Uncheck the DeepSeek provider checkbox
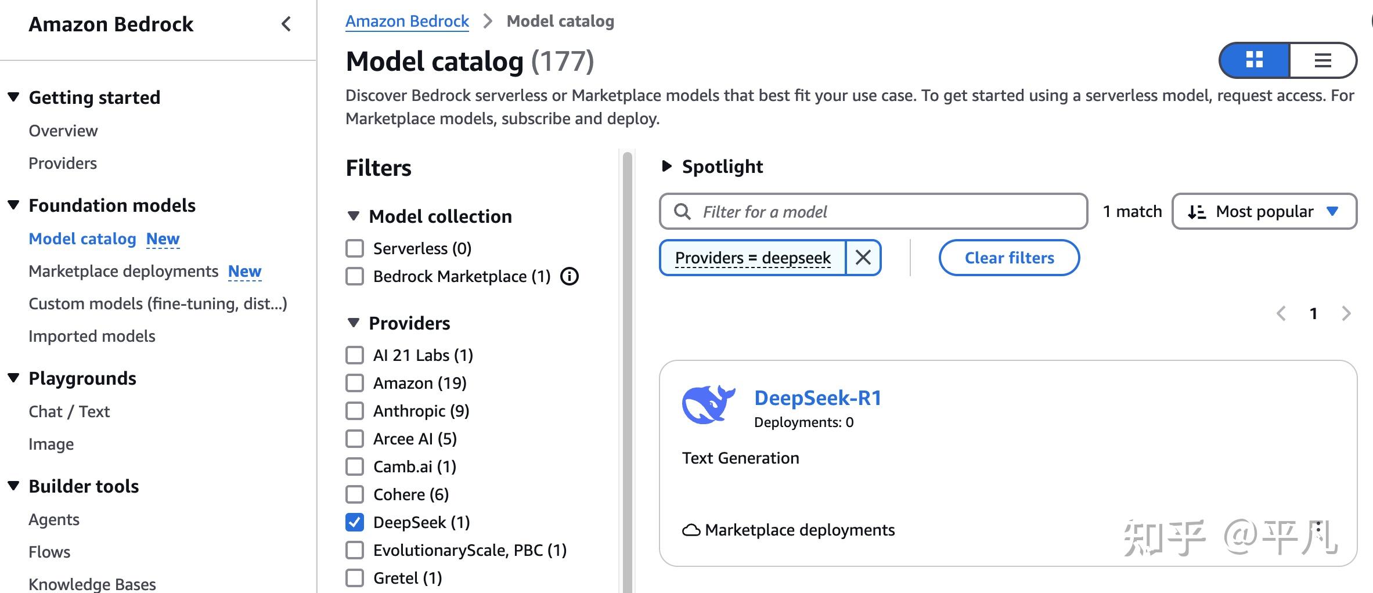 [x=355, y=522]
